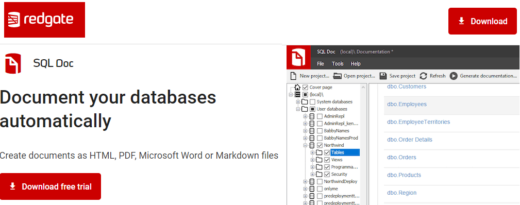
Task: Expand the NorthwindDeploy database node
Action: pyautogui.click(x=306, y=181)
